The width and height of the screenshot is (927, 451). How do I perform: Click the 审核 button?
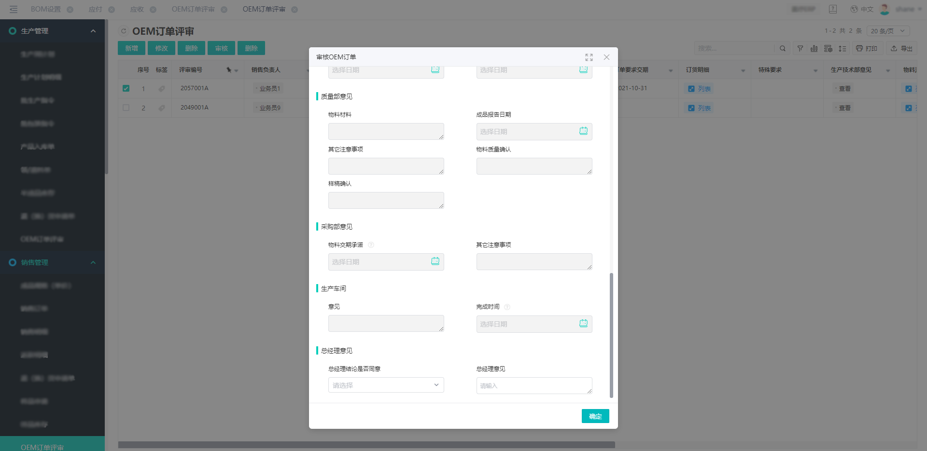point(221,48)
